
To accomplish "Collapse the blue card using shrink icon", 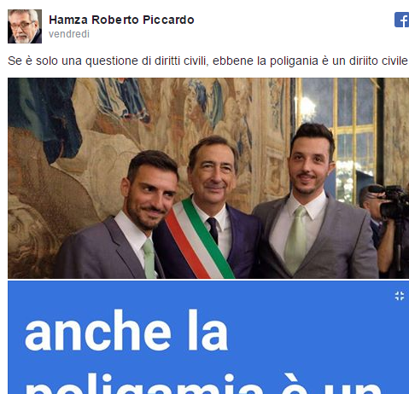I will [400, 296].
